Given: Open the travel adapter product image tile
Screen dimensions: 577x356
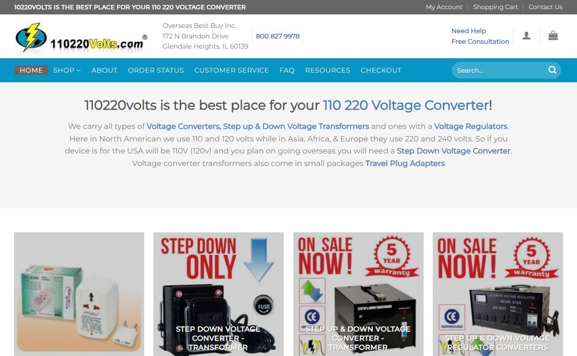Looking at the screenshot, I should (x=79, y=294).
